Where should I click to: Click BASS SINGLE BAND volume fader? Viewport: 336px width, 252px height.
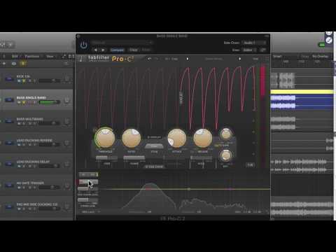pos(49,102)
